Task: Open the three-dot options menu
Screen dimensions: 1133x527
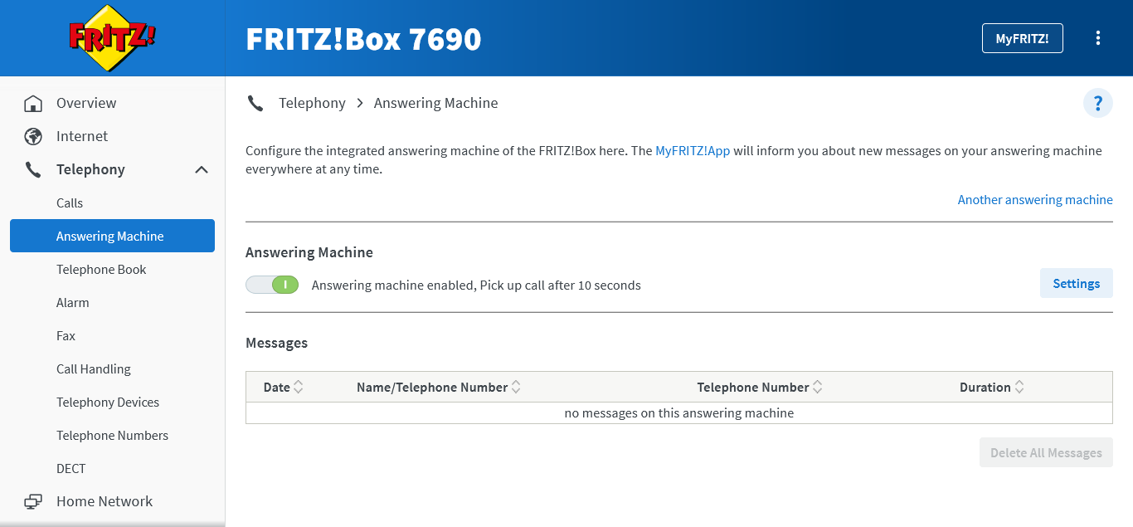Action: pos(1098,38)
